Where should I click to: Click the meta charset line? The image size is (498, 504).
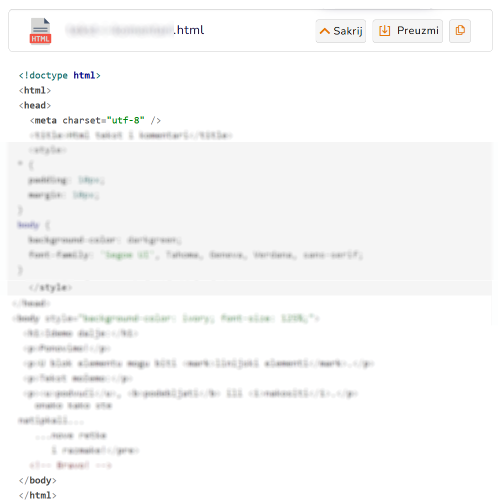(95, 120)
